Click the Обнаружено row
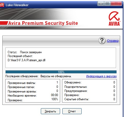124x117 pixels. [x=90, y=82]
